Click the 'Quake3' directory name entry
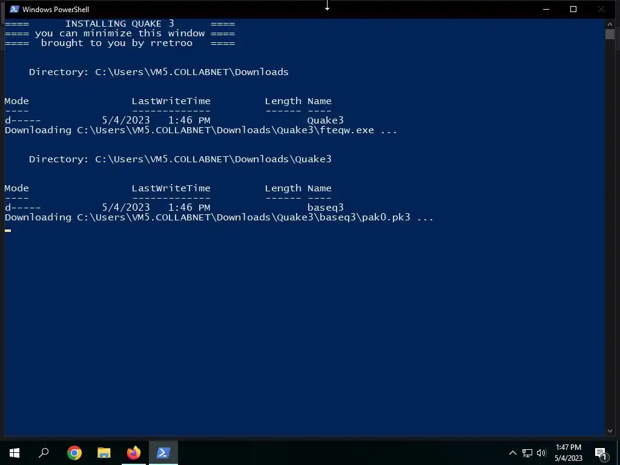Image resolution: width=620 pixels, height=465 pixels. point(325,120)
